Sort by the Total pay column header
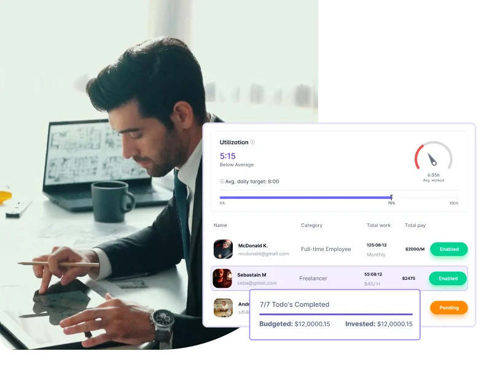Screen dimensions: 484x367 pyautogui.click(x=415, y=225)
